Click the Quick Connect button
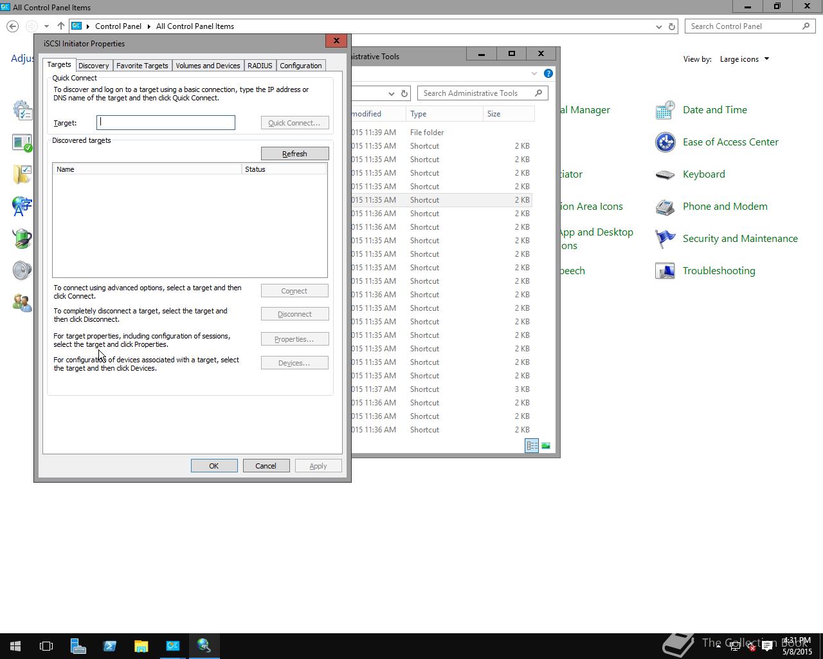This screenshot has width=823, height=659. (294, 123)
